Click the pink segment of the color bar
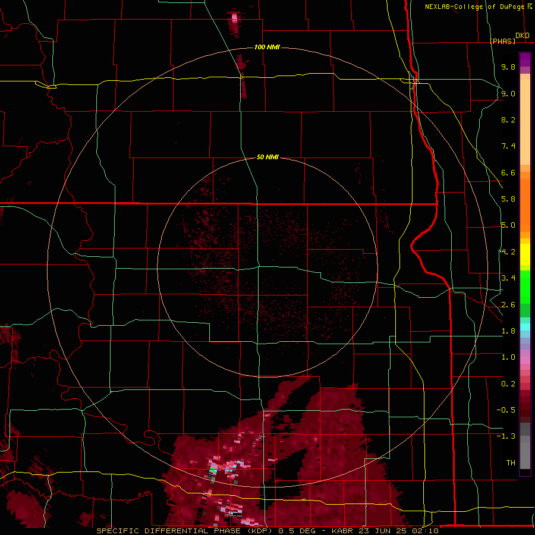 tap(525, 360)
